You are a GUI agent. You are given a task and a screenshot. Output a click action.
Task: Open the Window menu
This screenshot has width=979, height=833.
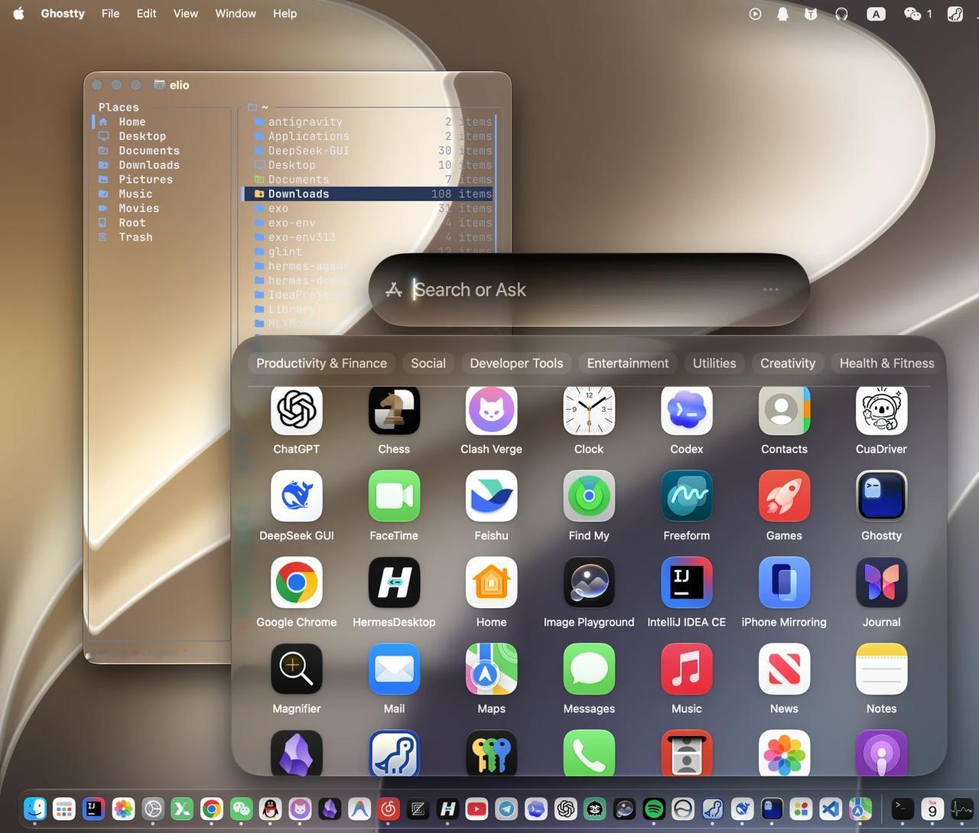(236, 14)
